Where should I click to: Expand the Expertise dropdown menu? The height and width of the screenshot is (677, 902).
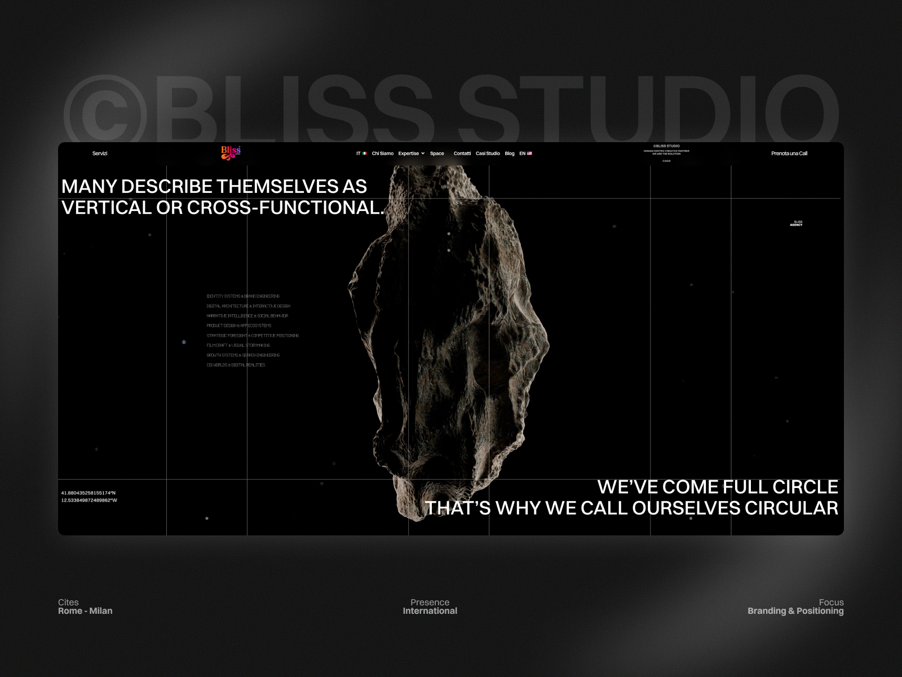pyautogui.click(x=411, y=153)
